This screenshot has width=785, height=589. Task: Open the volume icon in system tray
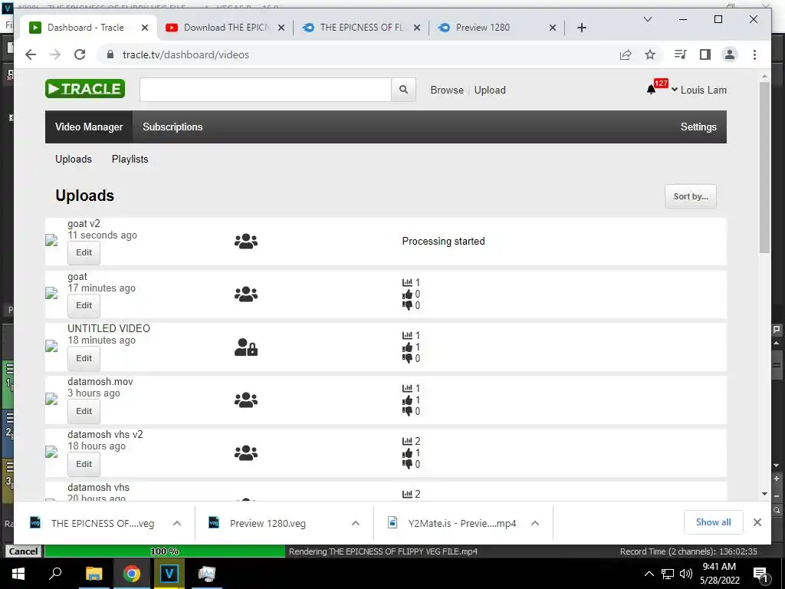click(x=685, y=574)
